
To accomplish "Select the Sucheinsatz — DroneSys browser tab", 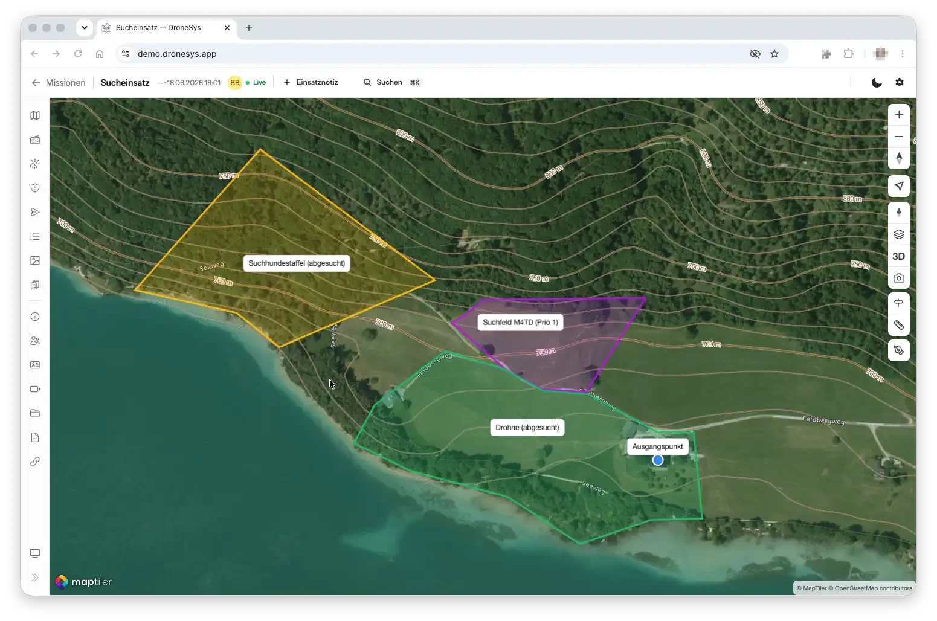I will [x=166, y=28].
